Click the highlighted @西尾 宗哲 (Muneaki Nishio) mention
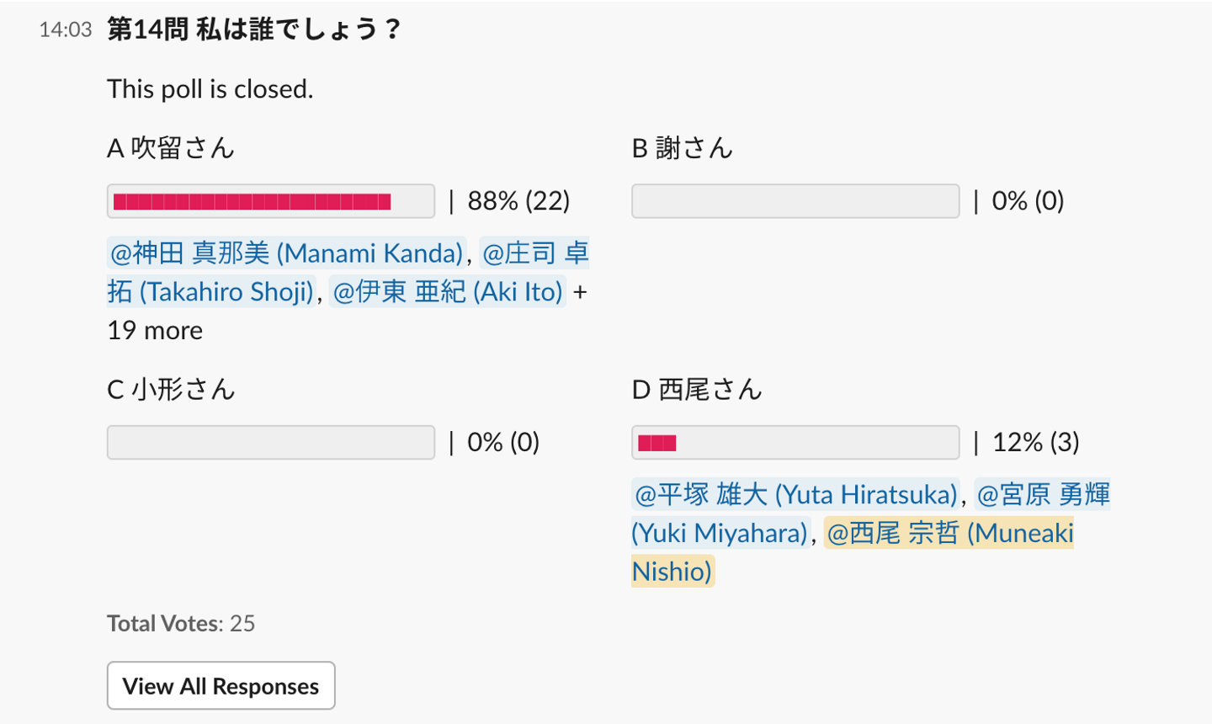1212x724 pixels. [949, 534]
